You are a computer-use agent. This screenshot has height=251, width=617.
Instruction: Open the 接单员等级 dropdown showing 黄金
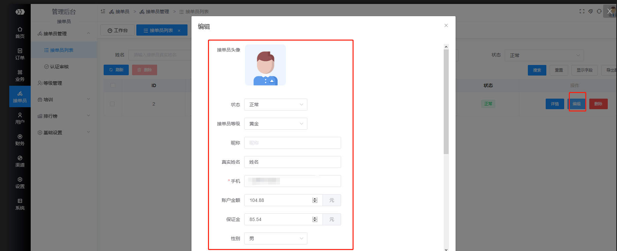tap(276, 124)
